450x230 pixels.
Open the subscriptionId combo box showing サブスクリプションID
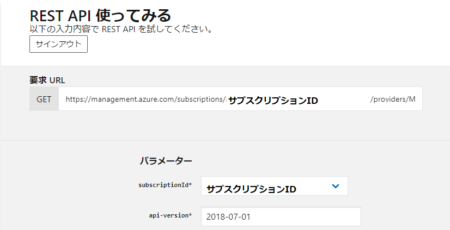[x=275, y=186]
